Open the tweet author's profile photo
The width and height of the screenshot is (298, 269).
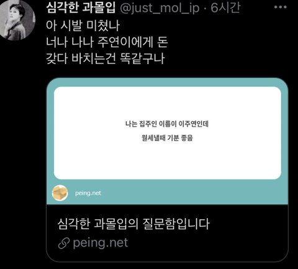pyautogui.click(x=17, y=20)
